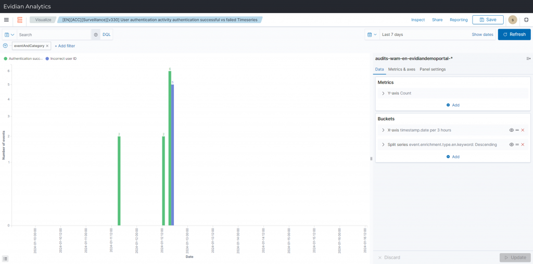Add a new filter
Image resolution: width=533 pixels, height=264 pixels.
coord(65,46)
